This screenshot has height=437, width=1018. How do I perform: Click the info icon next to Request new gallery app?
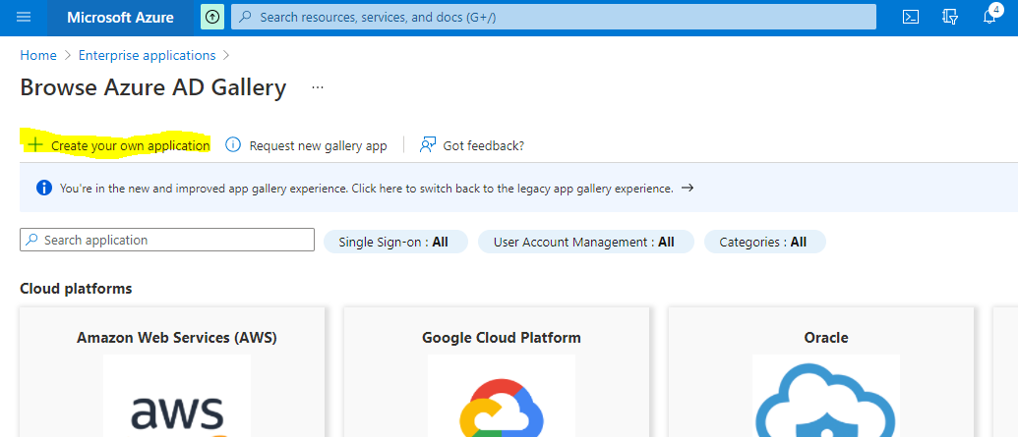tap(233, 144)
